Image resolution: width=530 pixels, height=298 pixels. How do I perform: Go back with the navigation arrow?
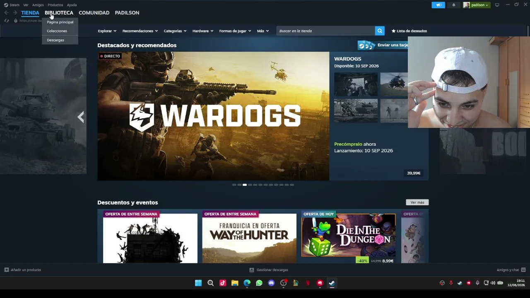tap(6, 13)
